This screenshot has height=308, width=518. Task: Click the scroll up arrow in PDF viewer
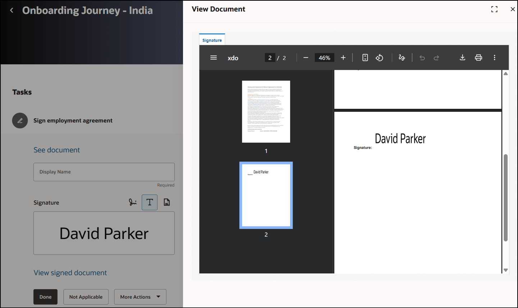(x=506, y=74)
